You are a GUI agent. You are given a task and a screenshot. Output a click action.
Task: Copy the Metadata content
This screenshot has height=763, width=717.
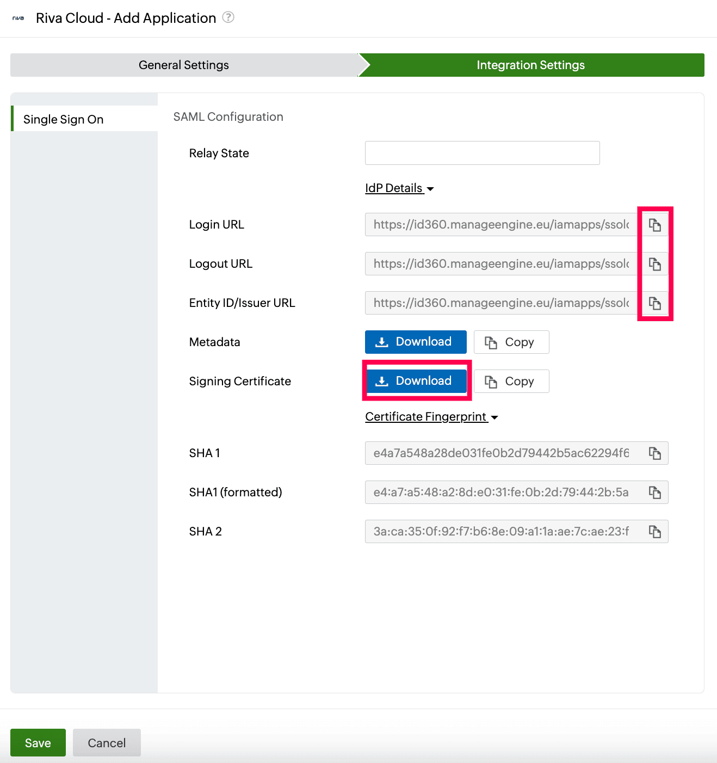(x=511, y=342)
